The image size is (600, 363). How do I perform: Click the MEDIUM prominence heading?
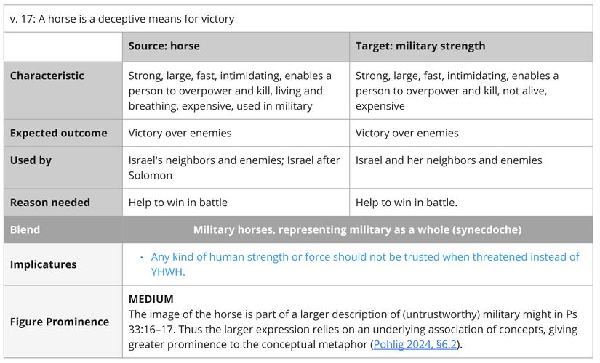coord(151,298)
